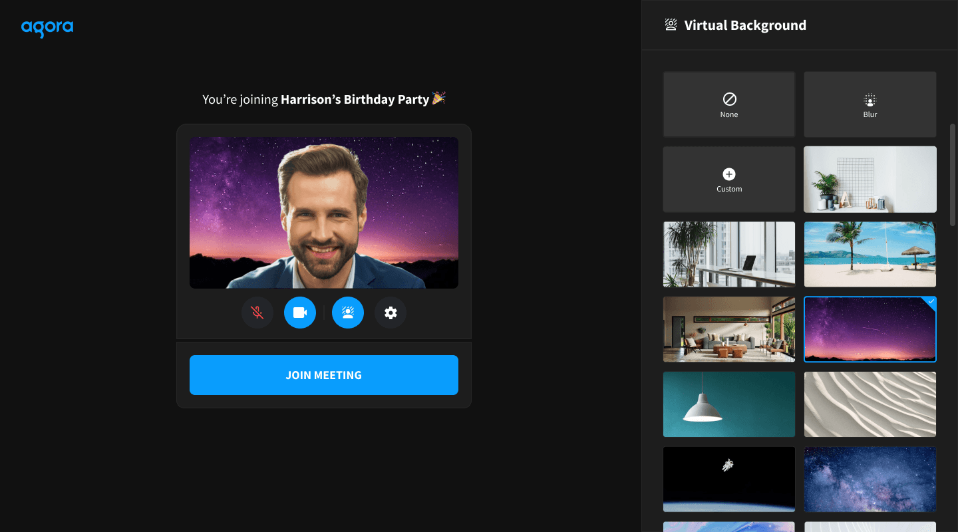
Task: Click the JOIN MEETING button
Action: (x=324, y=375)
